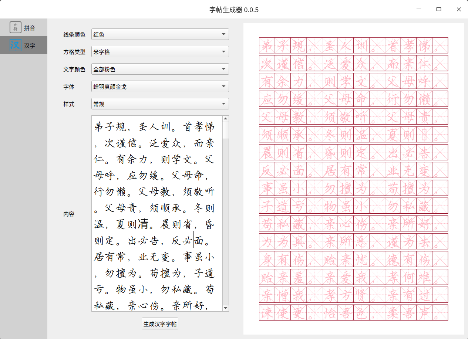Click the dropdown arrow on the 样式 combo box
The height and width of the screenshot is (339, 468).
tap(224, 104)
